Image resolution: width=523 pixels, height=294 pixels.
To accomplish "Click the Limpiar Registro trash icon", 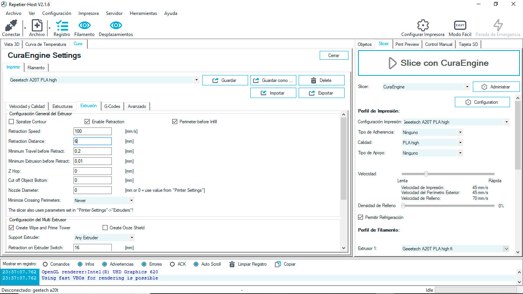I will (x=232, y=264).
